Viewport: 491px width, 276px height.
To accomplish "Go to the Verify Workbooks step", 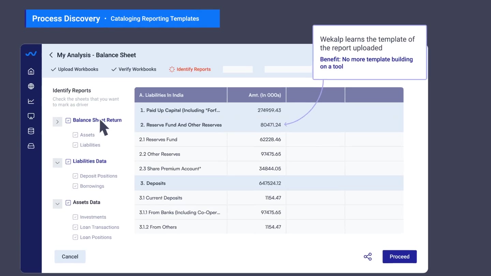I will [x=134, y=69].
